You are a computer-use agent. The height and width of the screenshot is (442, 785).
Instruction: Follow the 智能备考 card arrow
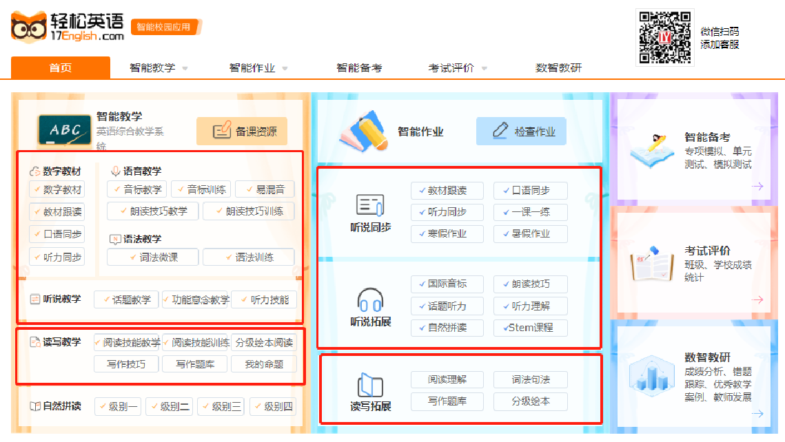point(757,186)
